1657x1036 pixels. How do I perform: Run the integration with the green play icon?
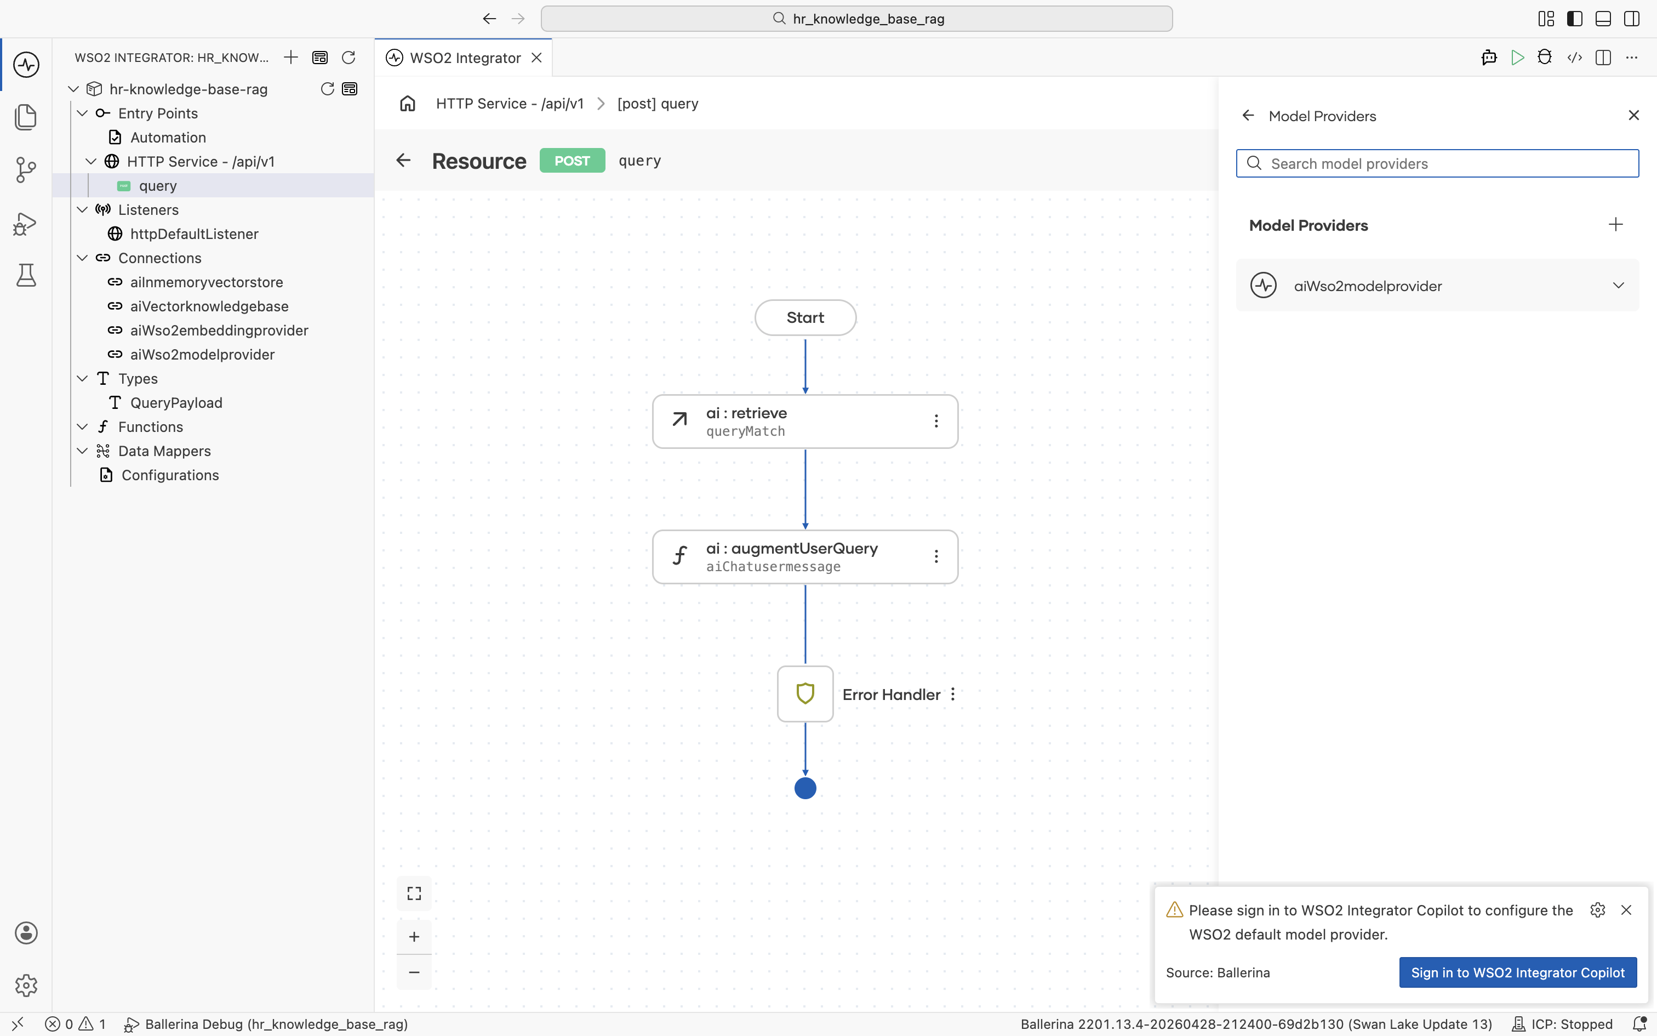(x=1517, y=58)
